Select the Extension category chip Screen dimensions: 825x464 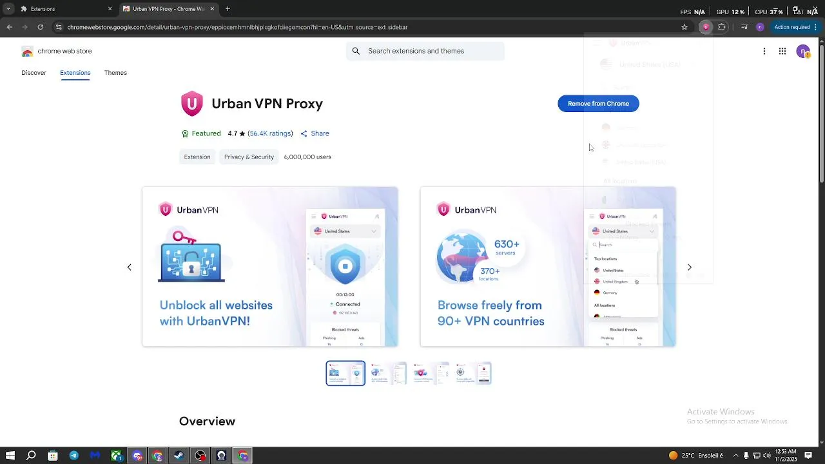tap(197, 157)
